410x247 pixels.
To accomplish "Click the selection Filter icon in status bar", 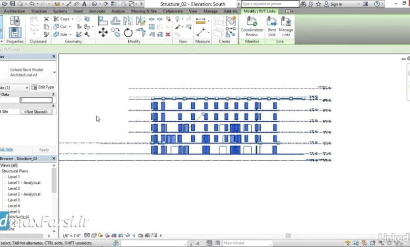I will pos(398,243).
